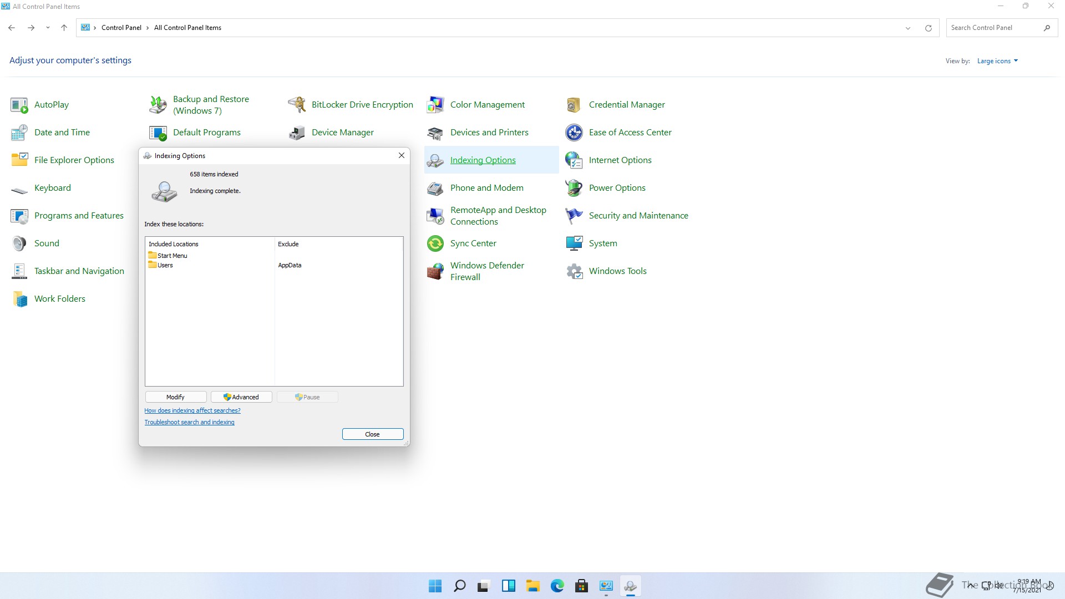Click Microsoft Edge in the taskbar
The image size is (1065, 599).
tap(557, 586)
